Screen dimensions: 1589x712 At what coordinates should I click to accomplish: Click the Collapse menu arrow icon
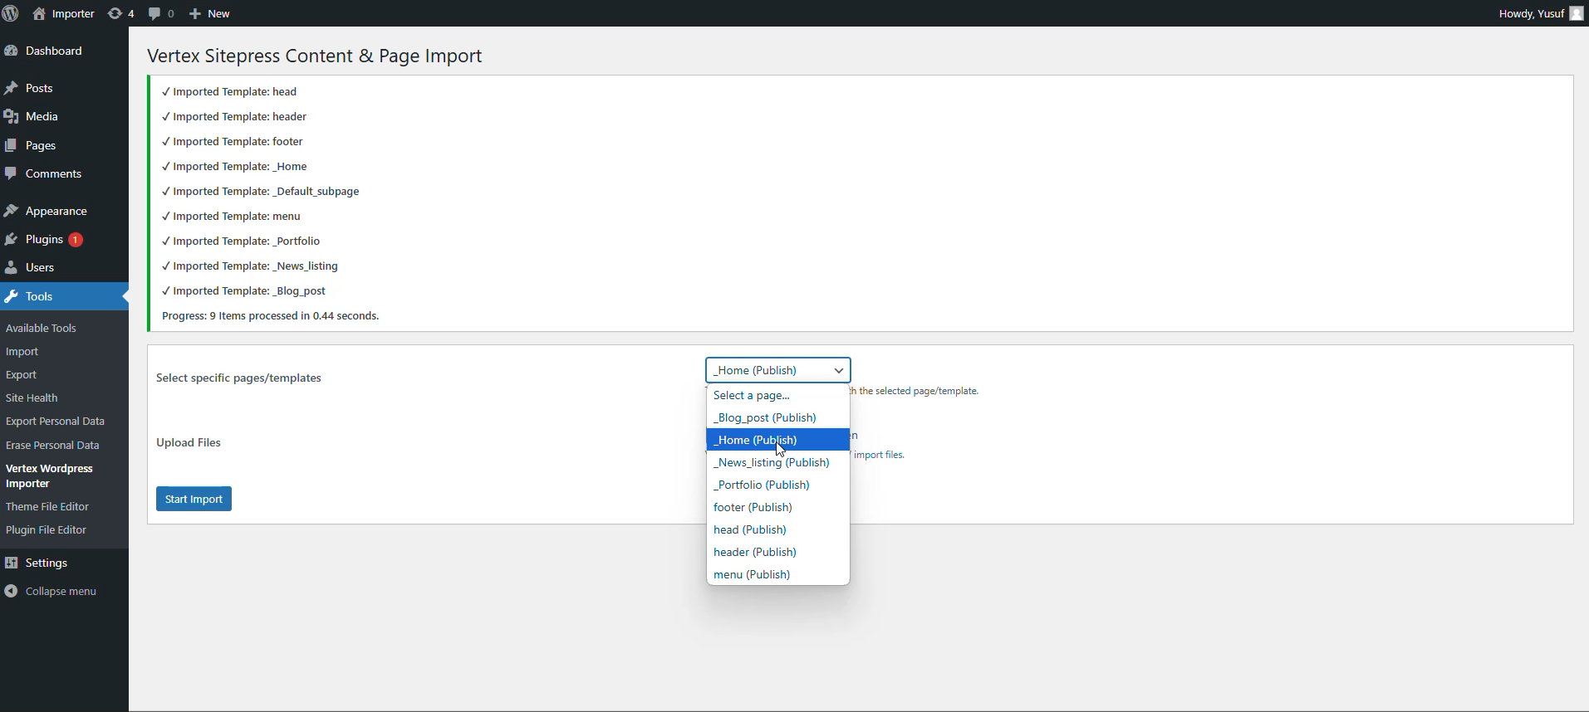[x=11, y=592]
